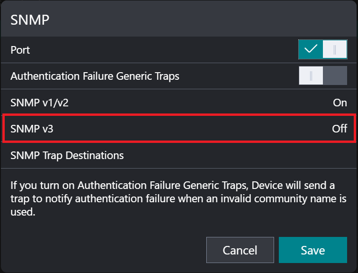Select the SNMP v3 label text
Screen dimensions: 358x273
coord(32,129)
